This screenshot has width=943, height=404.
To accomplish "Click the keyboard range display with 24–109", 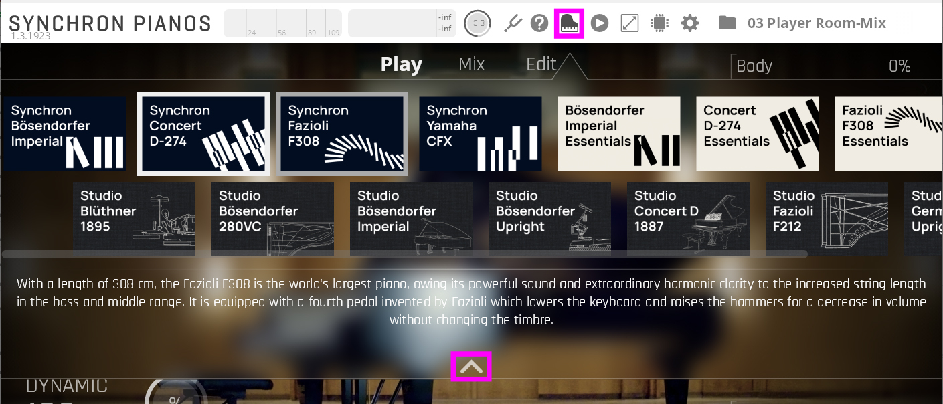I will coord(282,23).
